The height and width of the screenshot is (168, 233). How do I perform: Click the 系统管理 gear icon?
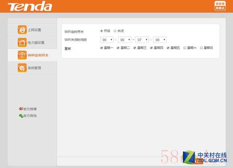(22, 68)
